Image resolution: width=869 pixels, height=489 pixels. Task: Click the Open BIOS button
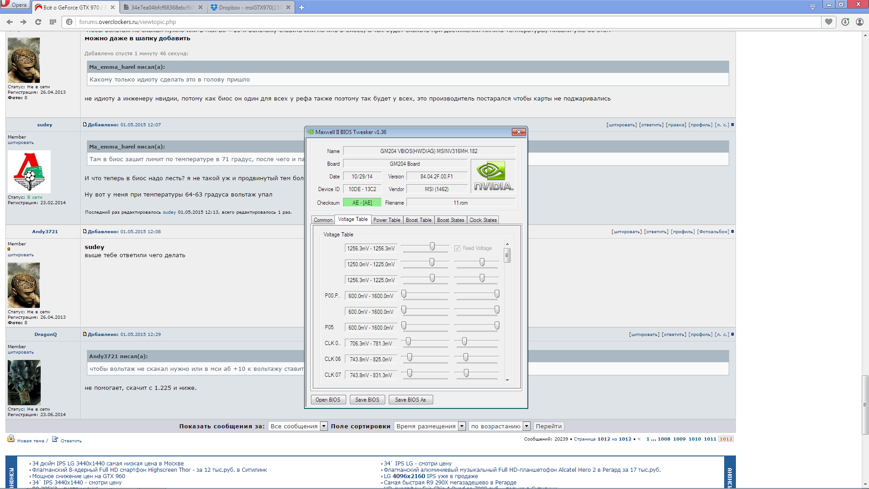[x=328, y=400]
